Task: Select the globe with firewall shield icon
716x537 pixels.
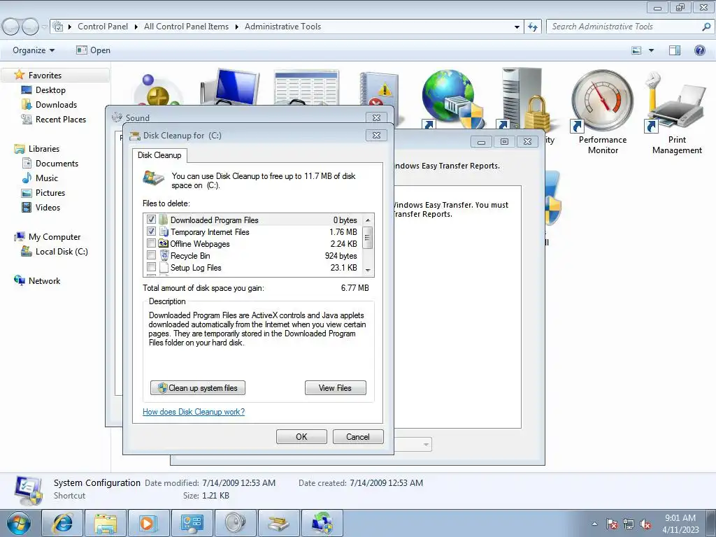Action: [x=452, y=98]
